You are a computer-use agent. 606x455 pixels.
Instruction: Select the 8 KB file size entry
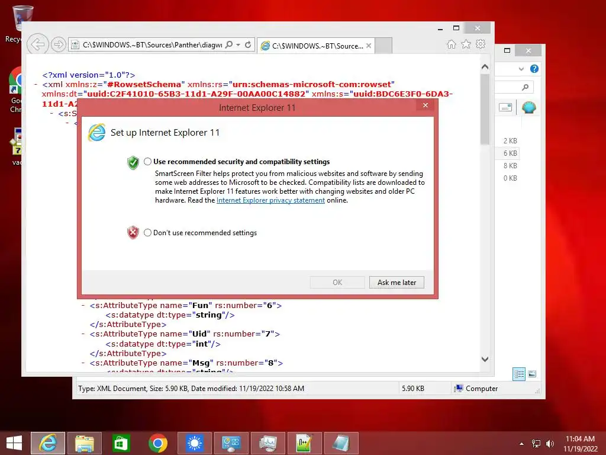coord(510,166)
